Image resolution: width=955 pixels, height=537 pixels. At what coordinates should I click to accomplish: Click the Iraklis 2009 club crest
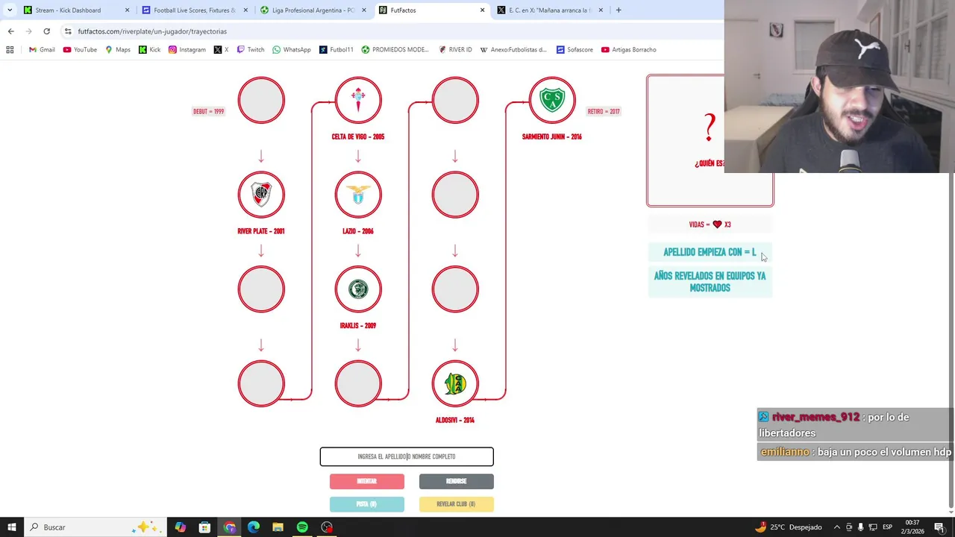(358, 289)
